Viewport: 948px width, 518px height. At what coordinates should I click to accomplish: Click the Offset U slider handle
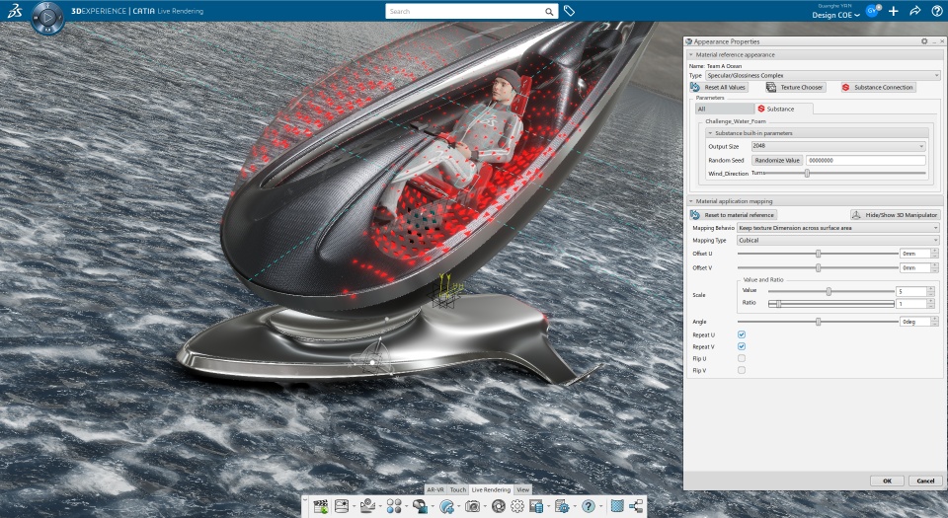click(818, 254)
